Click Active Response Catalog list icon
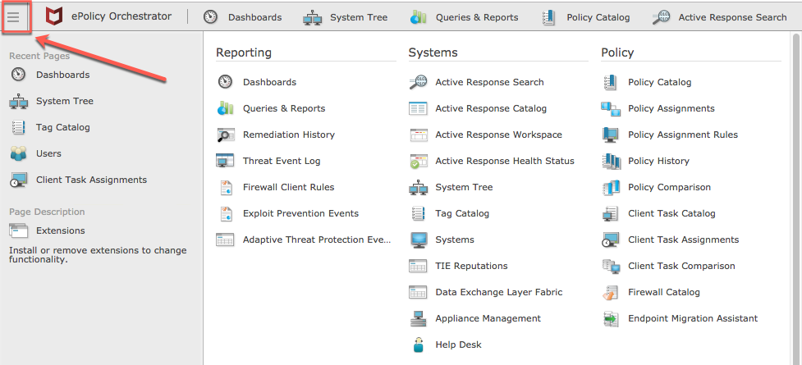 (x=418, y=108)
